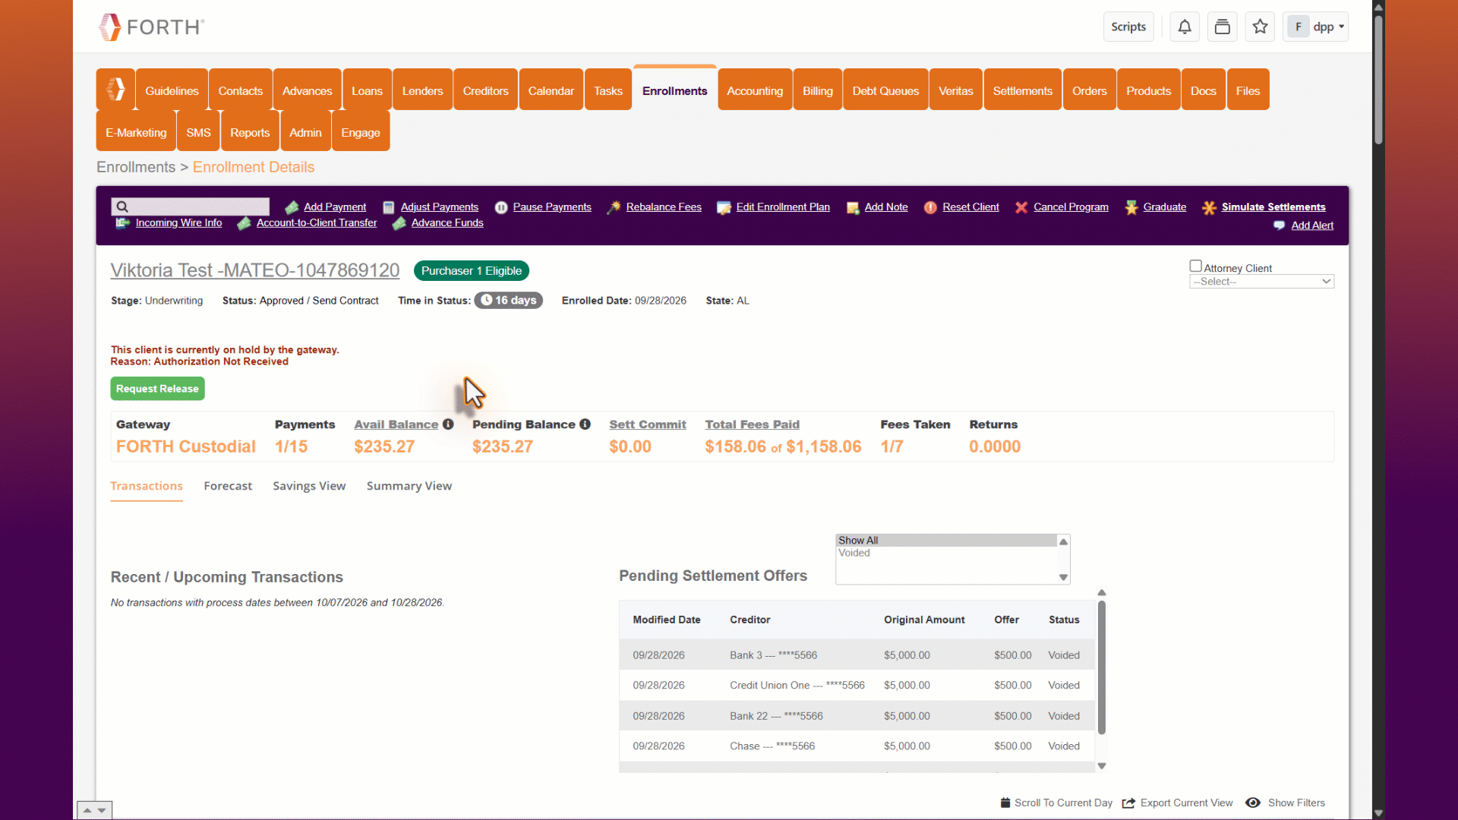Click the Adjust Payments calculator icon

tap(389, 207)
